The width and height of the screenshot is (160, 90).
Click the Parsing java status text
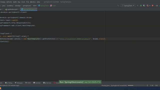pyautogui.click(x=114, y=85)
